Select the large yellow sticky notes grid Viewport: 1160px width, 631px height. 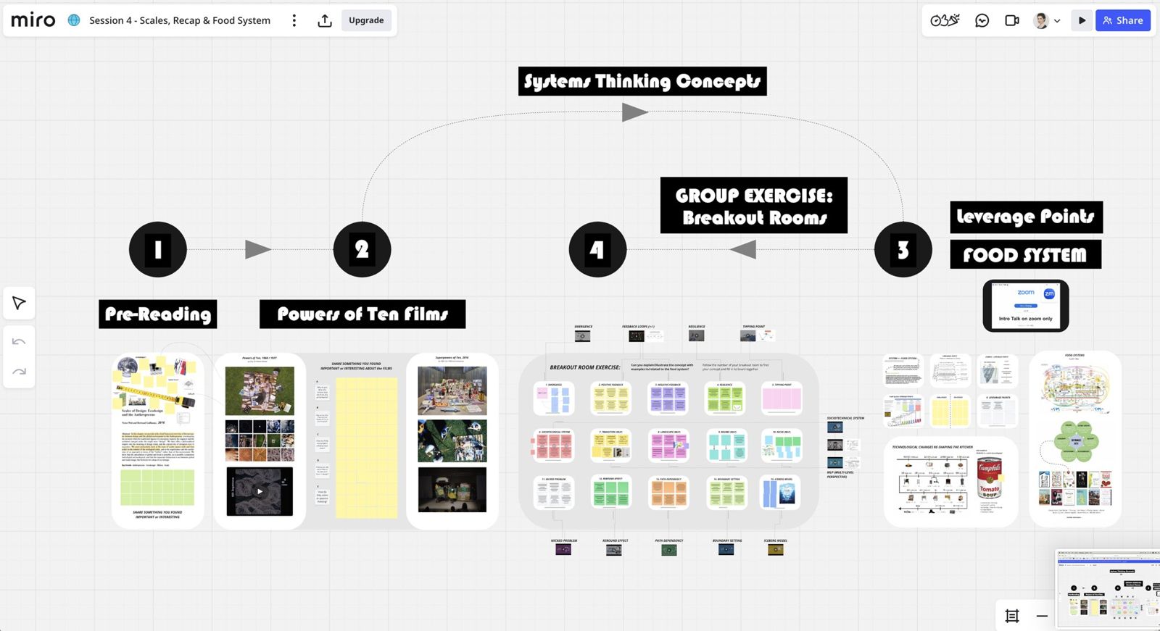(x=366, y=447)
